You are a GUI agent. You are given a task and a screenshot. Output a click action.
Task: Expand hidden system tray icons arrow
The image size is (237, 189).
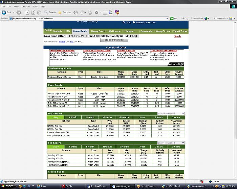click(x=213, y=186)
